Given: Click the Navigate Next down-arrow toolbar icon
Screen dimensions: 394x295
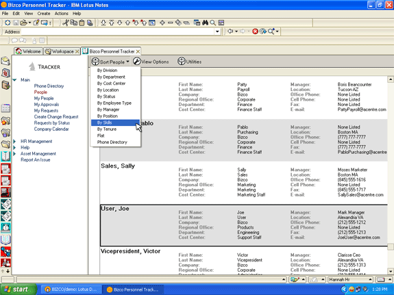Looking at the screenshot, I should 120,23.
